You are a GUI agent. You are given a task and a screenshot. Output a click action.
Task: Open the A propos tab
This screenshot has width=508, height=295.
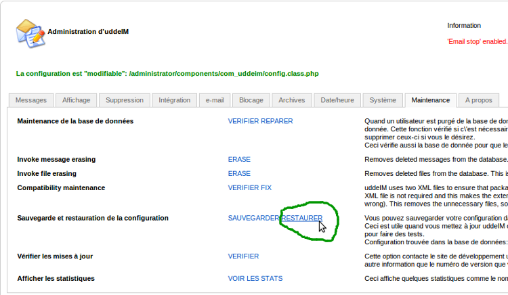point(478,100)
